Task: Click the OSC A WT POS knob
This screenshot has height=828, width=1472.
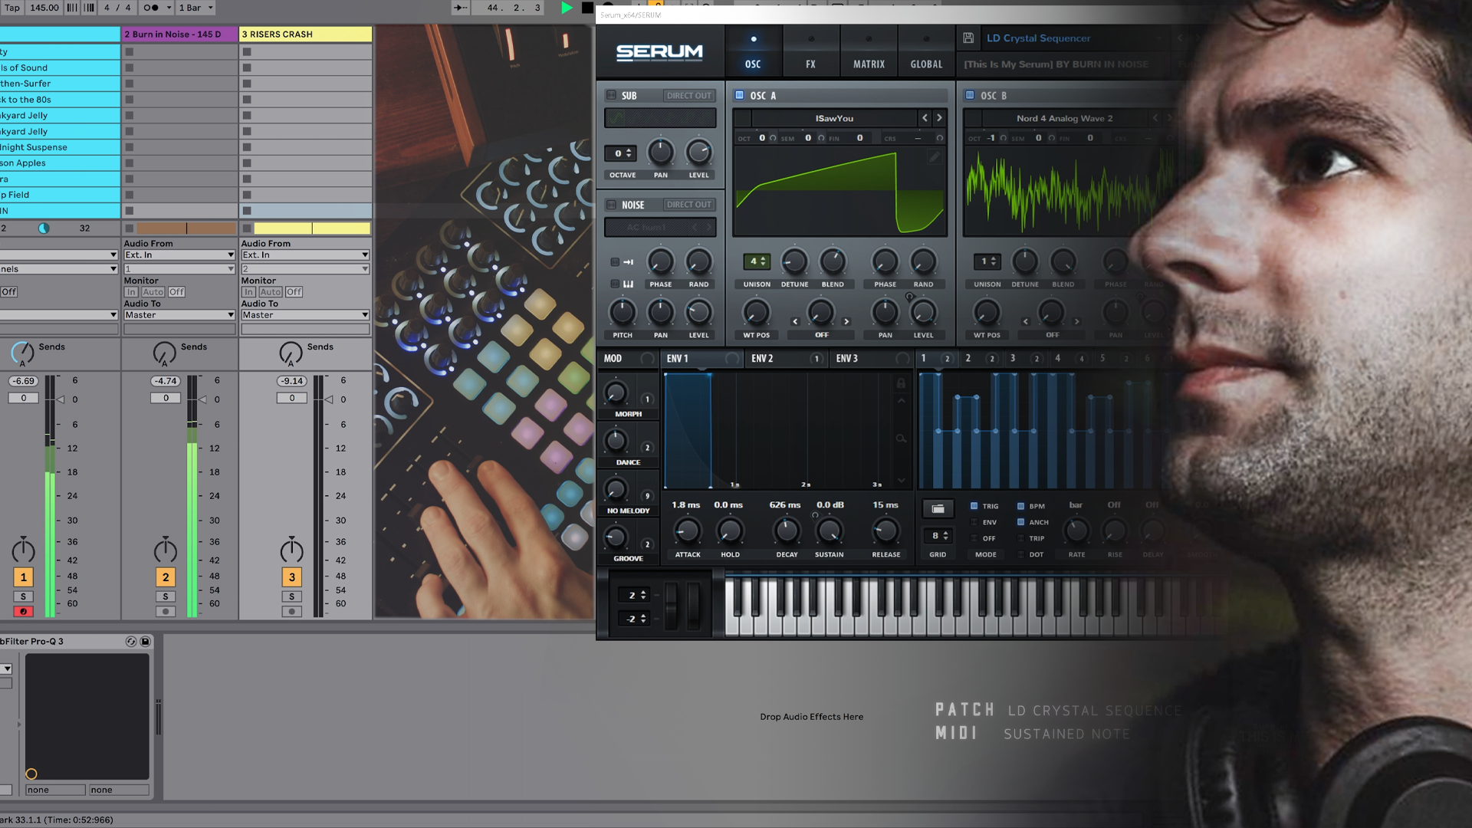Action: (756, 313)
